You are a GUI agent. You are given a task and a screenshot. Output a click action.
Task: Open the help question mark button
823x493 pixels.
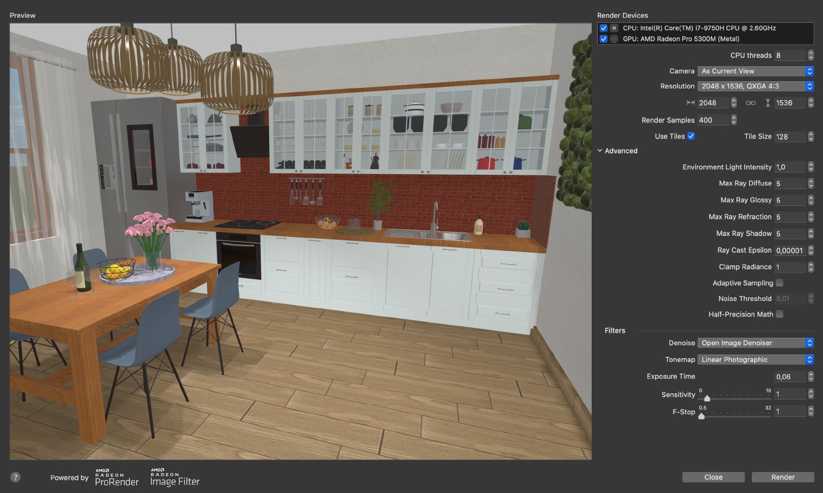(x=16, y=477)
